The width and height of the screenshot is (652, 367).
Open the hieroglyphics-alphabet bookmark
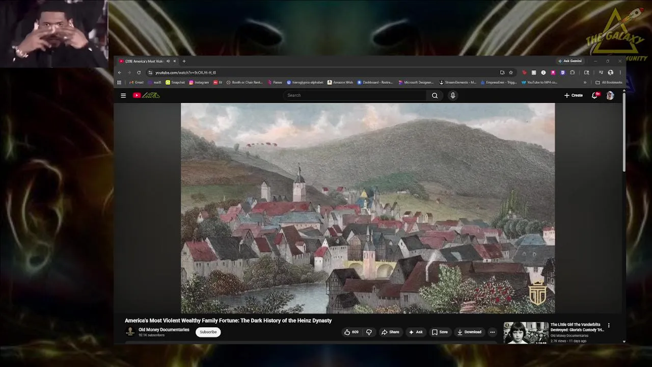tap(305, 82)
